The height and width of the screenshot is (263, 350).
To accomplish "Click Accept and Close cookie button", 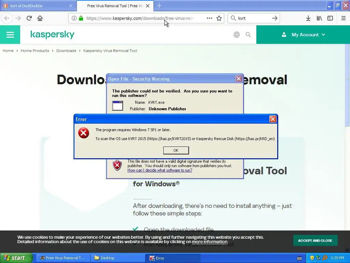I will (x=315, y=241).
